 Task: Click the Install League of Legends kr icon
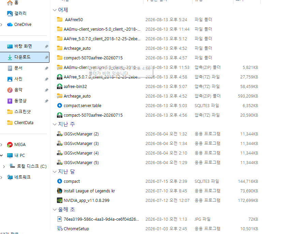pos(60,191)
